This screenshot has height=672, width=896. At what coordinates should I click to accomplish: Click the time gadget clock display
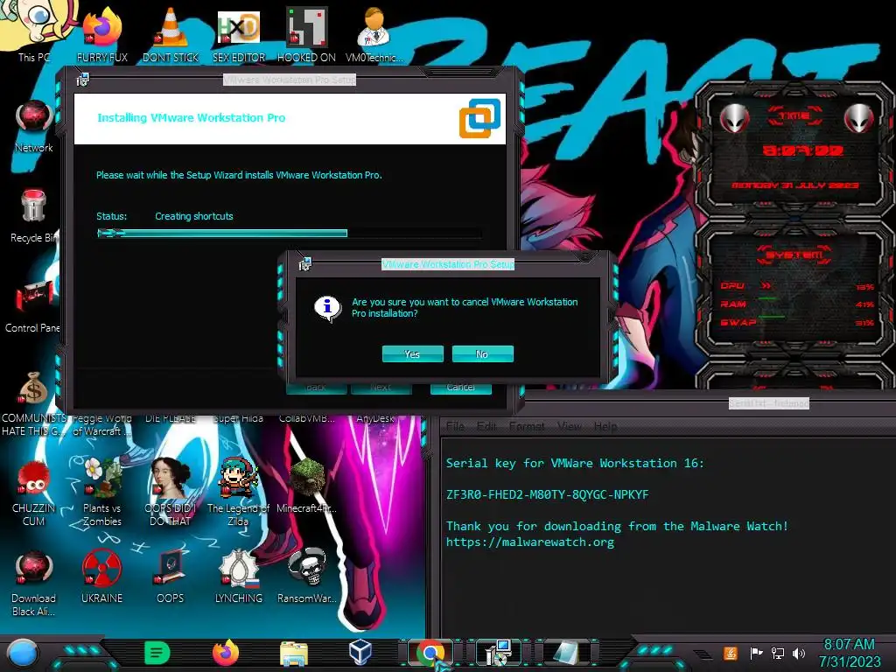click(803, 150)
